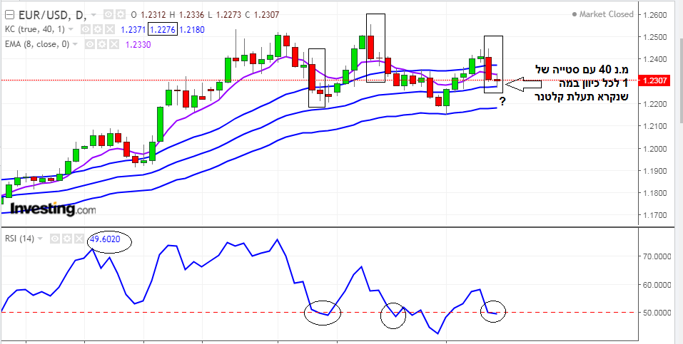Hide the EMA indicator via eye icon
The width and height of the screenshot is (683, 344).
(x=89, y=44)
